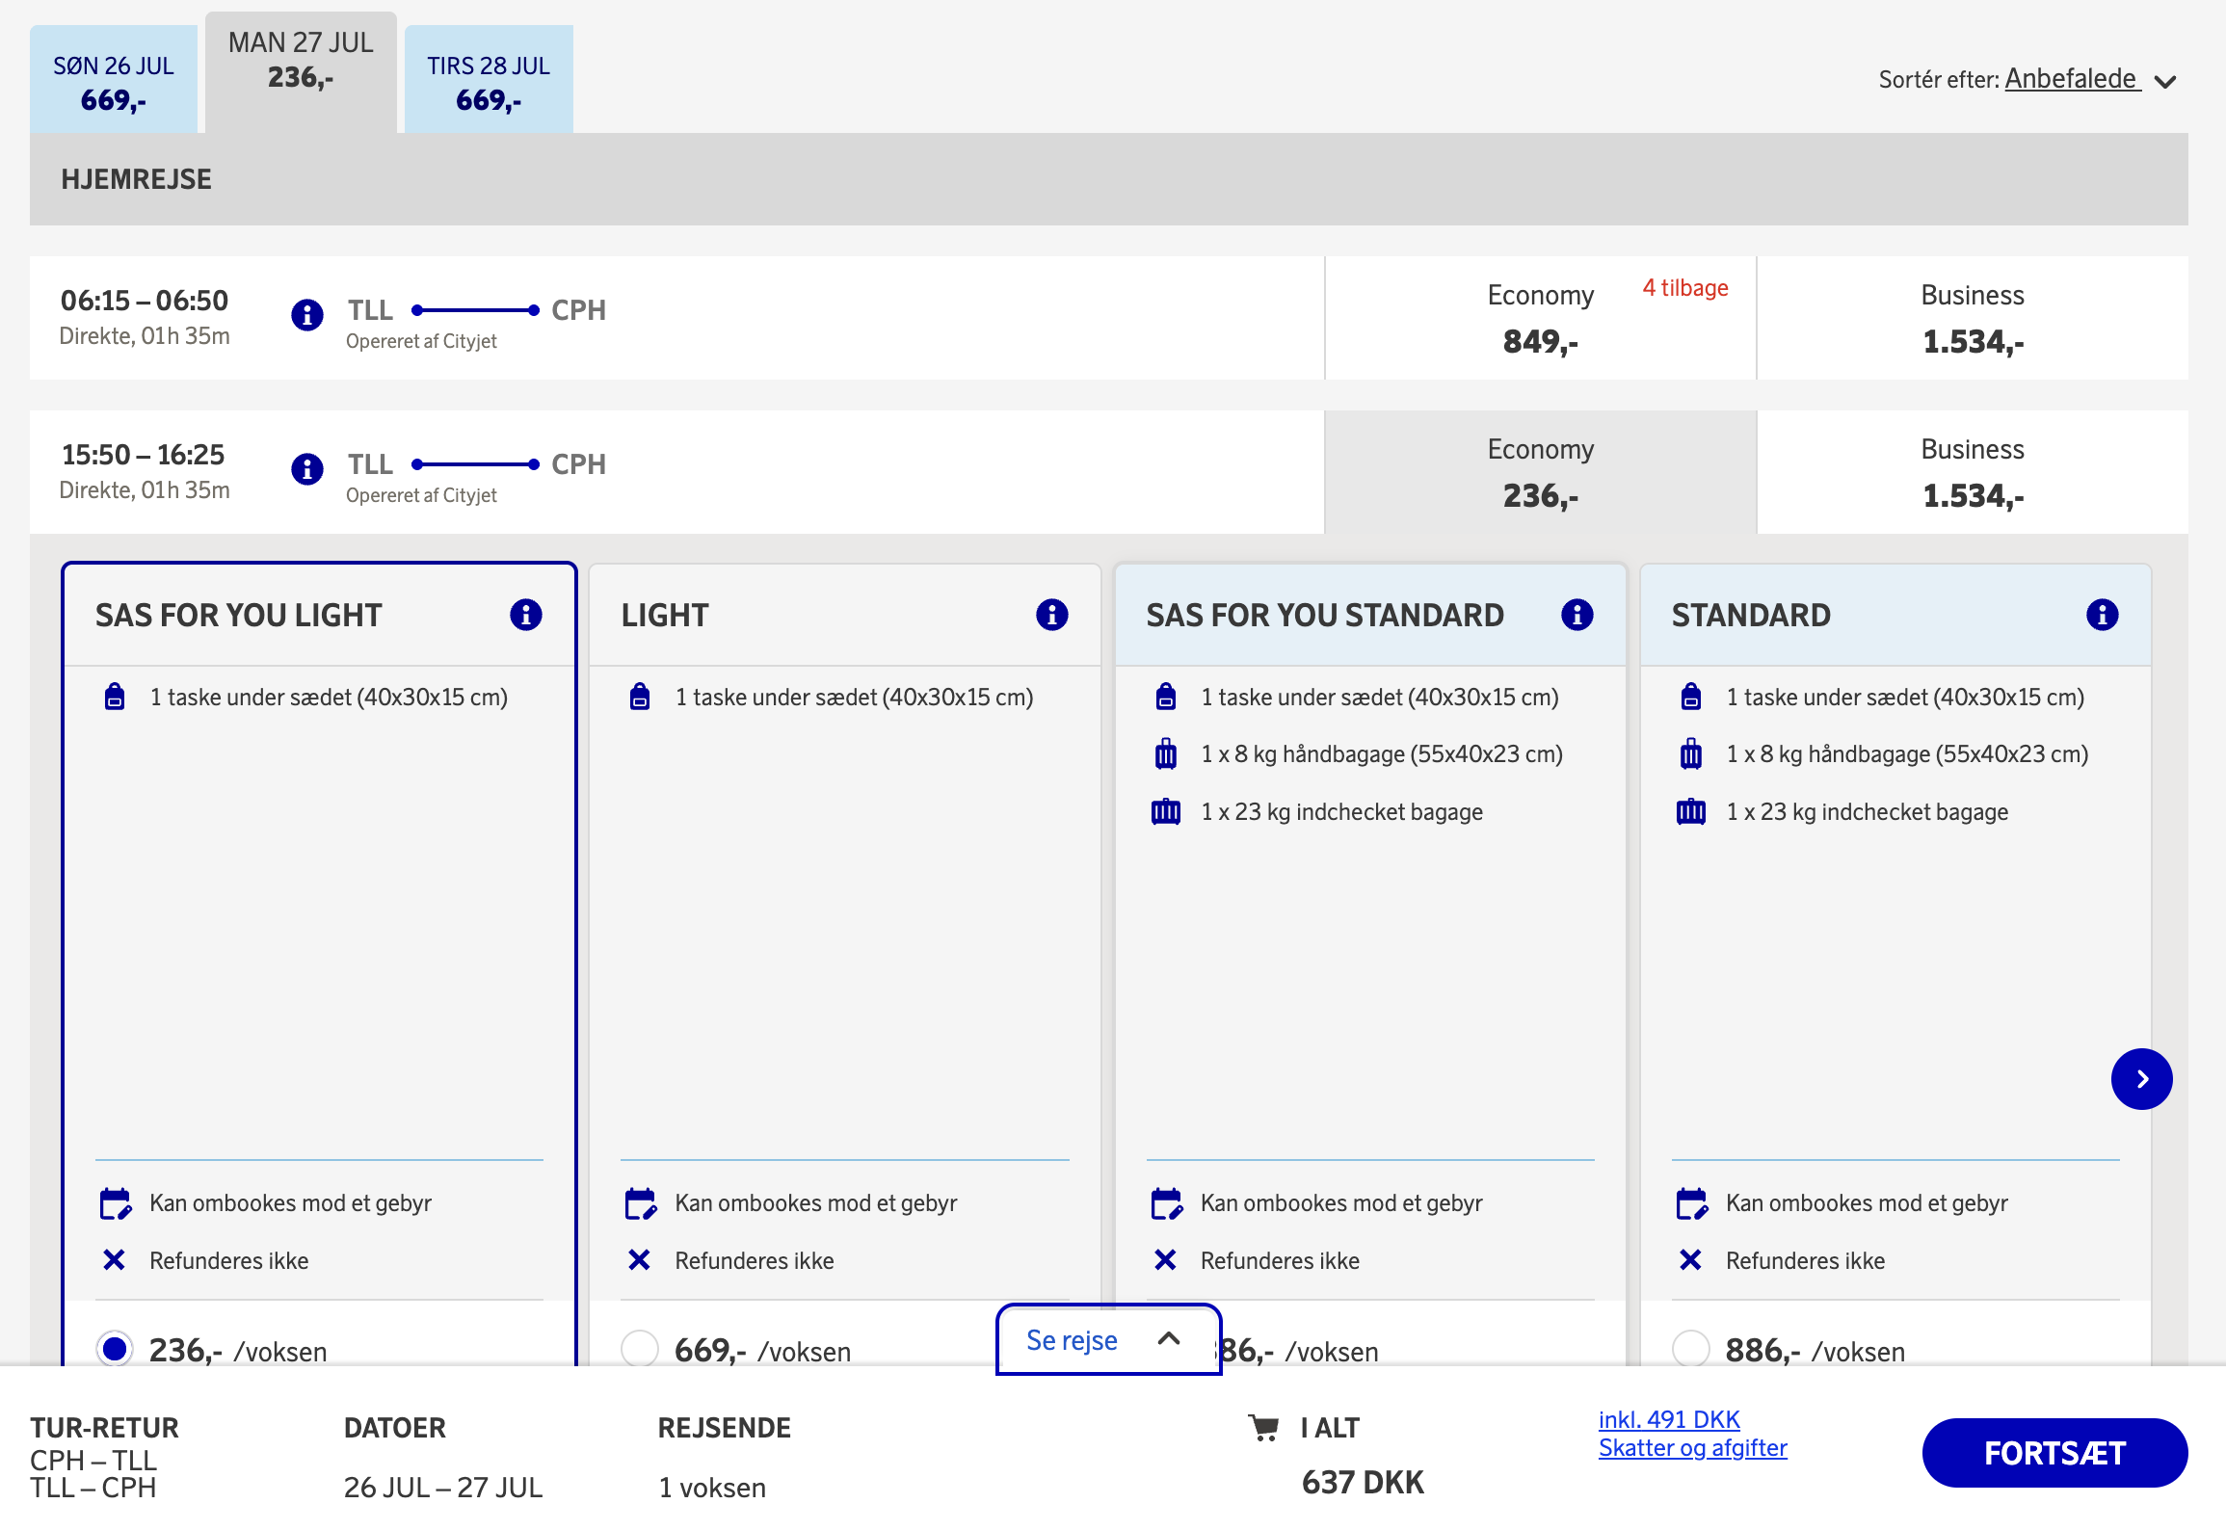This screenshot has width=2226, height=1530.
Task: Collapse the Se rejse panel
Action: (1108, 1340)
